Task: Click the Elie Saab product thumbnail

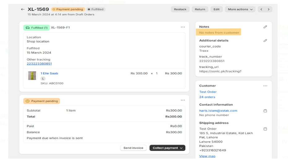Action: point(32,76)
